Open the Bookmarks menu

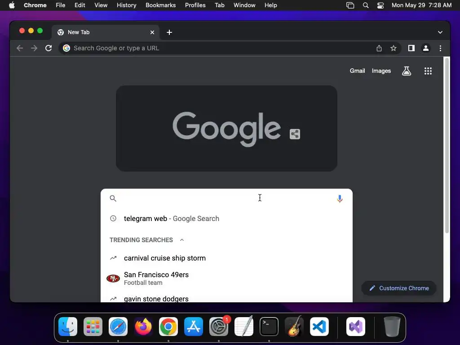(160, 5)
